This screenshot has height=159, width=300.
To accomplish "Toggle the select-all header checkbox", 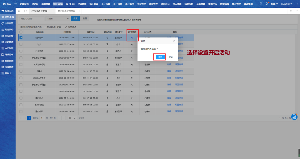I will pos(21,32).
